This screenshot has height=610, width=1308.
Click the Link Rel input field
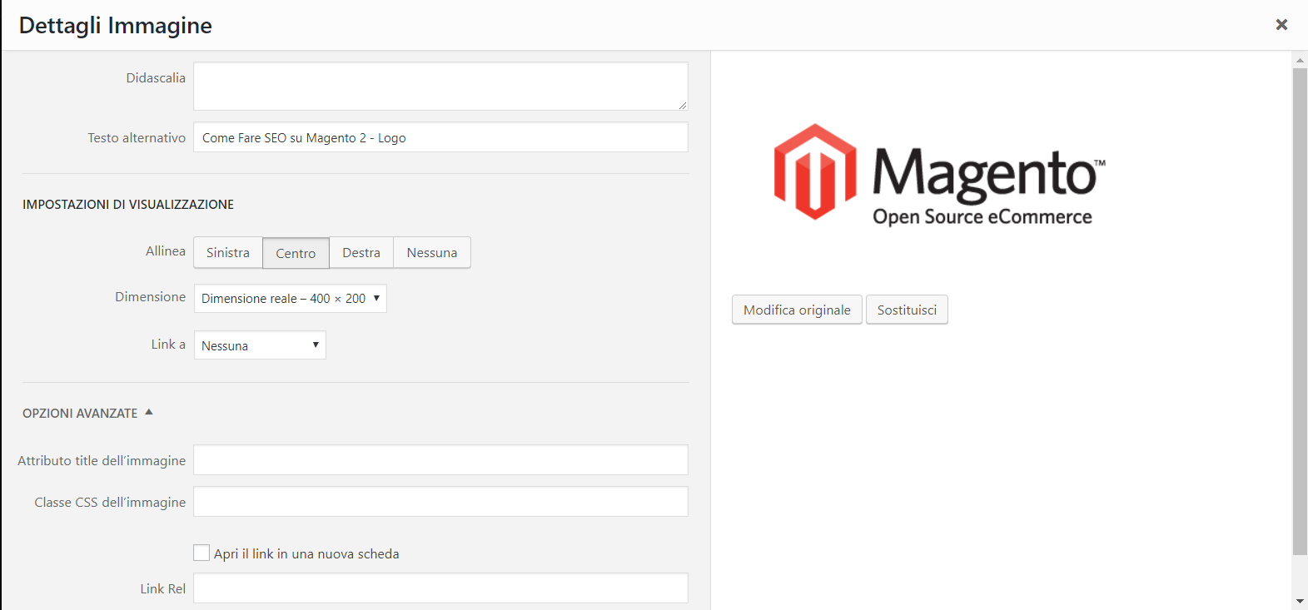point(440,588)
